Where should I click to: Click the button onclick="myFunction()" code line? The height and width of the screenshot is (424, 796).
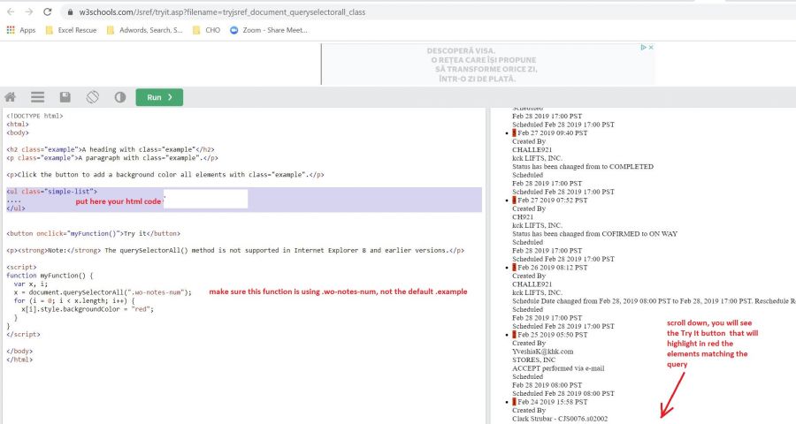click(94, 233)
